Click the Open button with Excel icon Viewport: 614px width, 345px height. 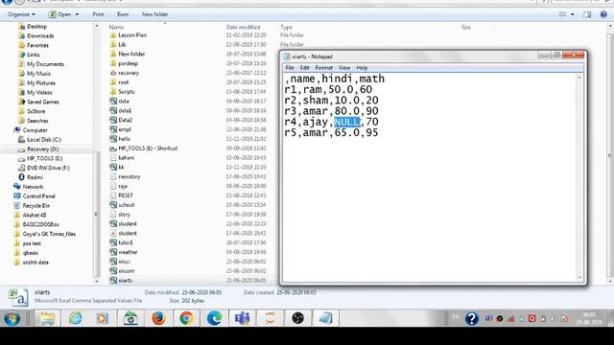coord(59,14)
